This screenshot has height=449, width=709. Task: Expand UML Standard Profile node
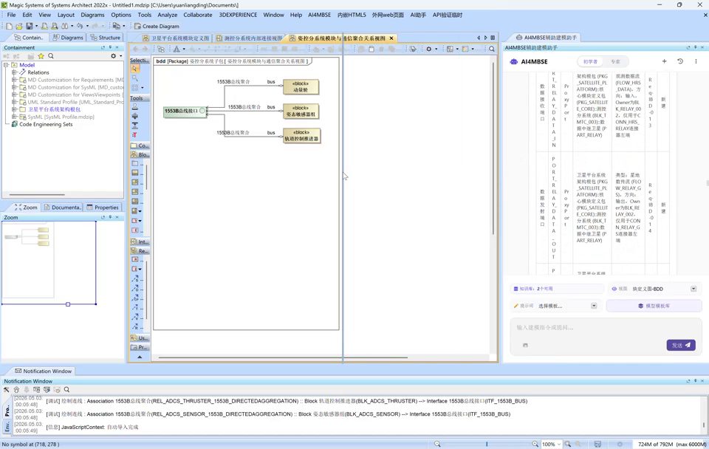[x=14, y=102]
